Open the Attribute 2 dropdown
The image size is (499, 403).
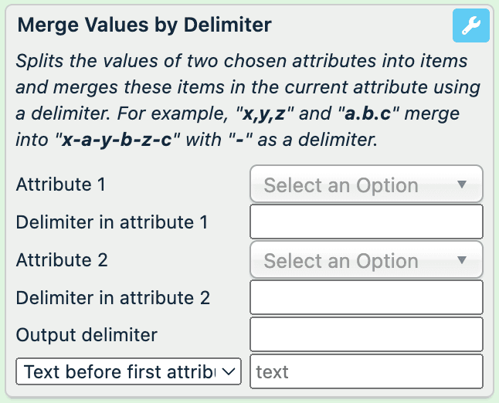tap(366, 261)
